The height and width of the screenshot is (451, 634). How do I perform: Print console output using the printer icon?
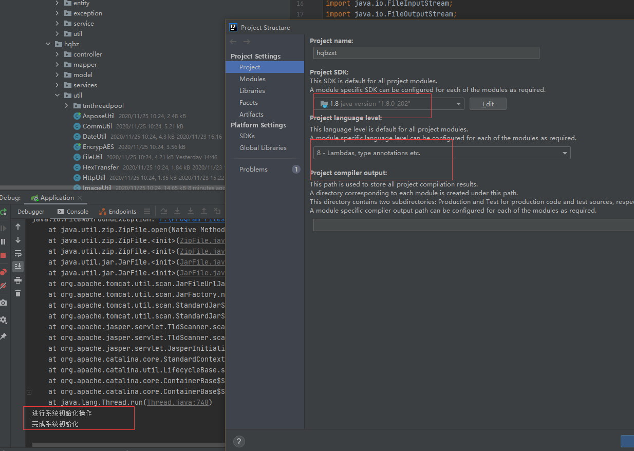pyautogui.click(x=18, y=280)
